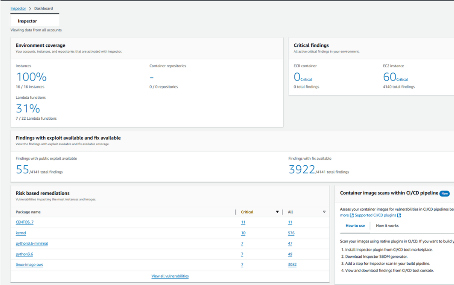The width and height of the screenshot is (454, 285).
Task: Click external link icon next to "more"
Action: [352, 215]
